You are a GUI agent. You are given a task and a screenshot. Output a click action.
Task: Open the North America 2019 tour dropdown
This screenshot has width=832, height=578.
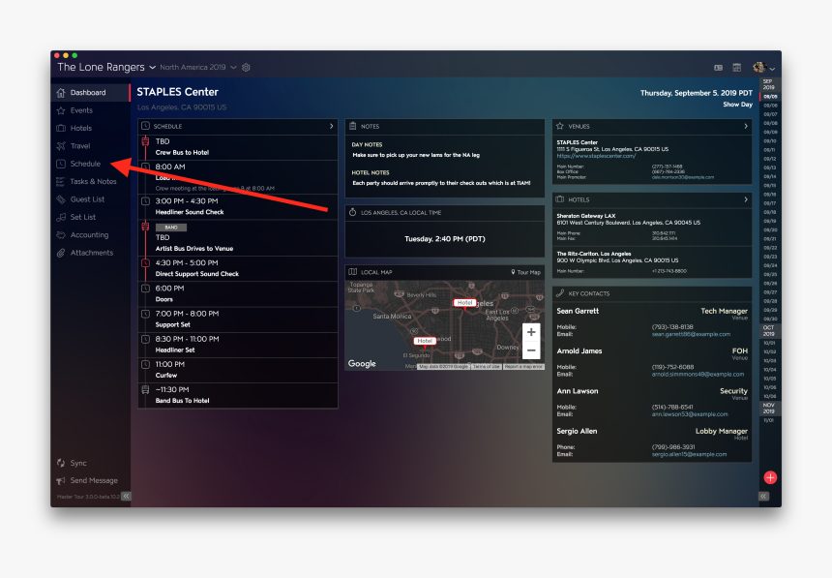click(x=233, y=68)
